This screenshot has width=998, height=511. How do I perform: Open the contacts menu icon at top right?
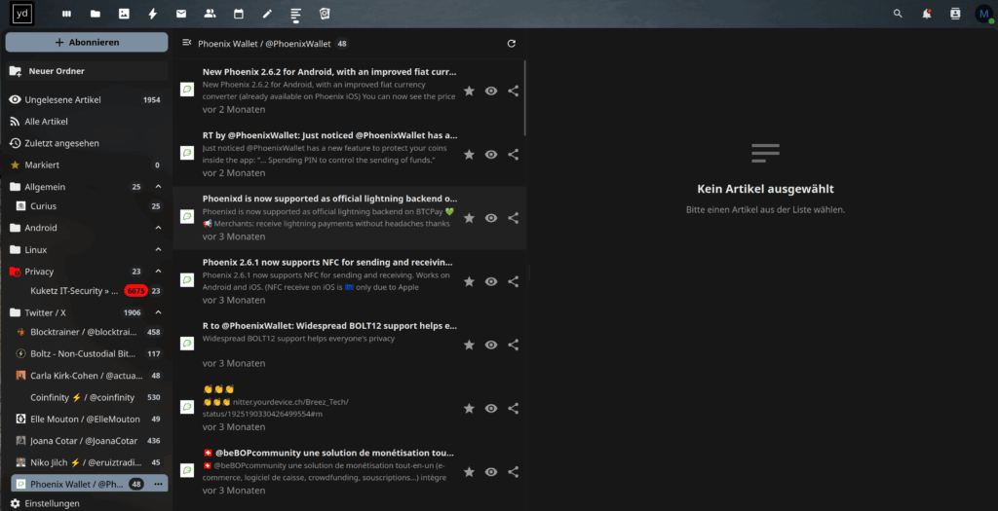pyautogui.click(x=955, y=14)
